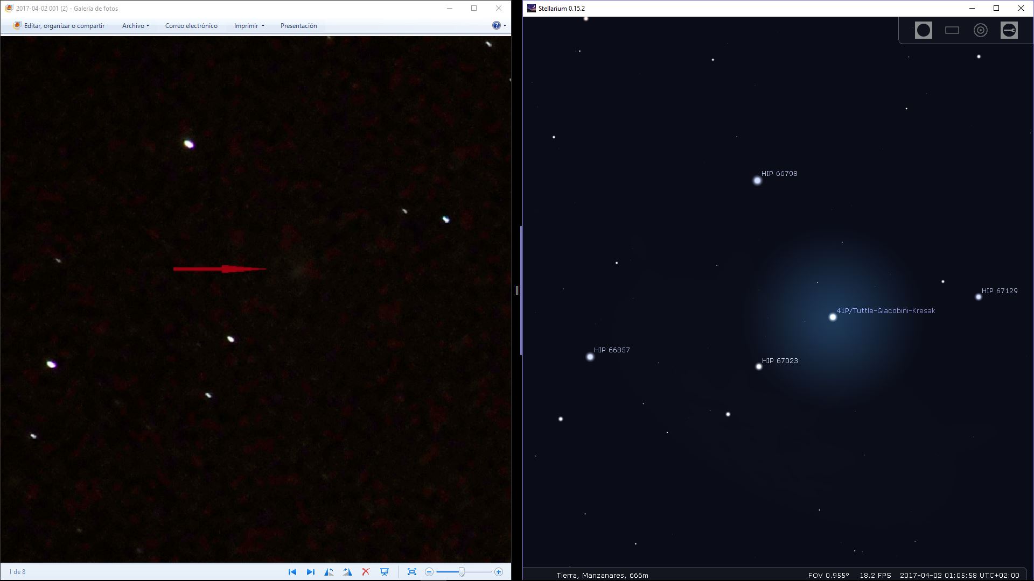Viewport: 1034px width, 581px height.
Task: Rotate photo clockwise
Action: (x=347, y=572)
